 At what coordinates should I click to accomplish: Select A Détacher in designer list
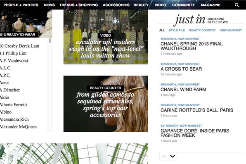[10, 90]
